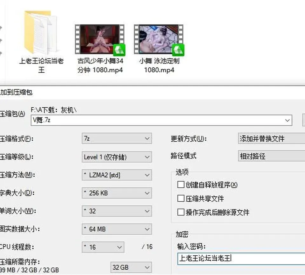
Task: Select the 小舞 泳池定制 1080.mp4 video file
Action: pyautogui.click(x=159, y=40)
